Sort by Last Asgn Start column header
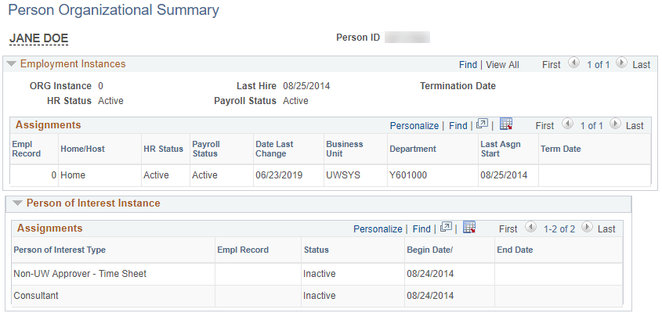Screen dimensions: 662x313 (x=501, y=149)
